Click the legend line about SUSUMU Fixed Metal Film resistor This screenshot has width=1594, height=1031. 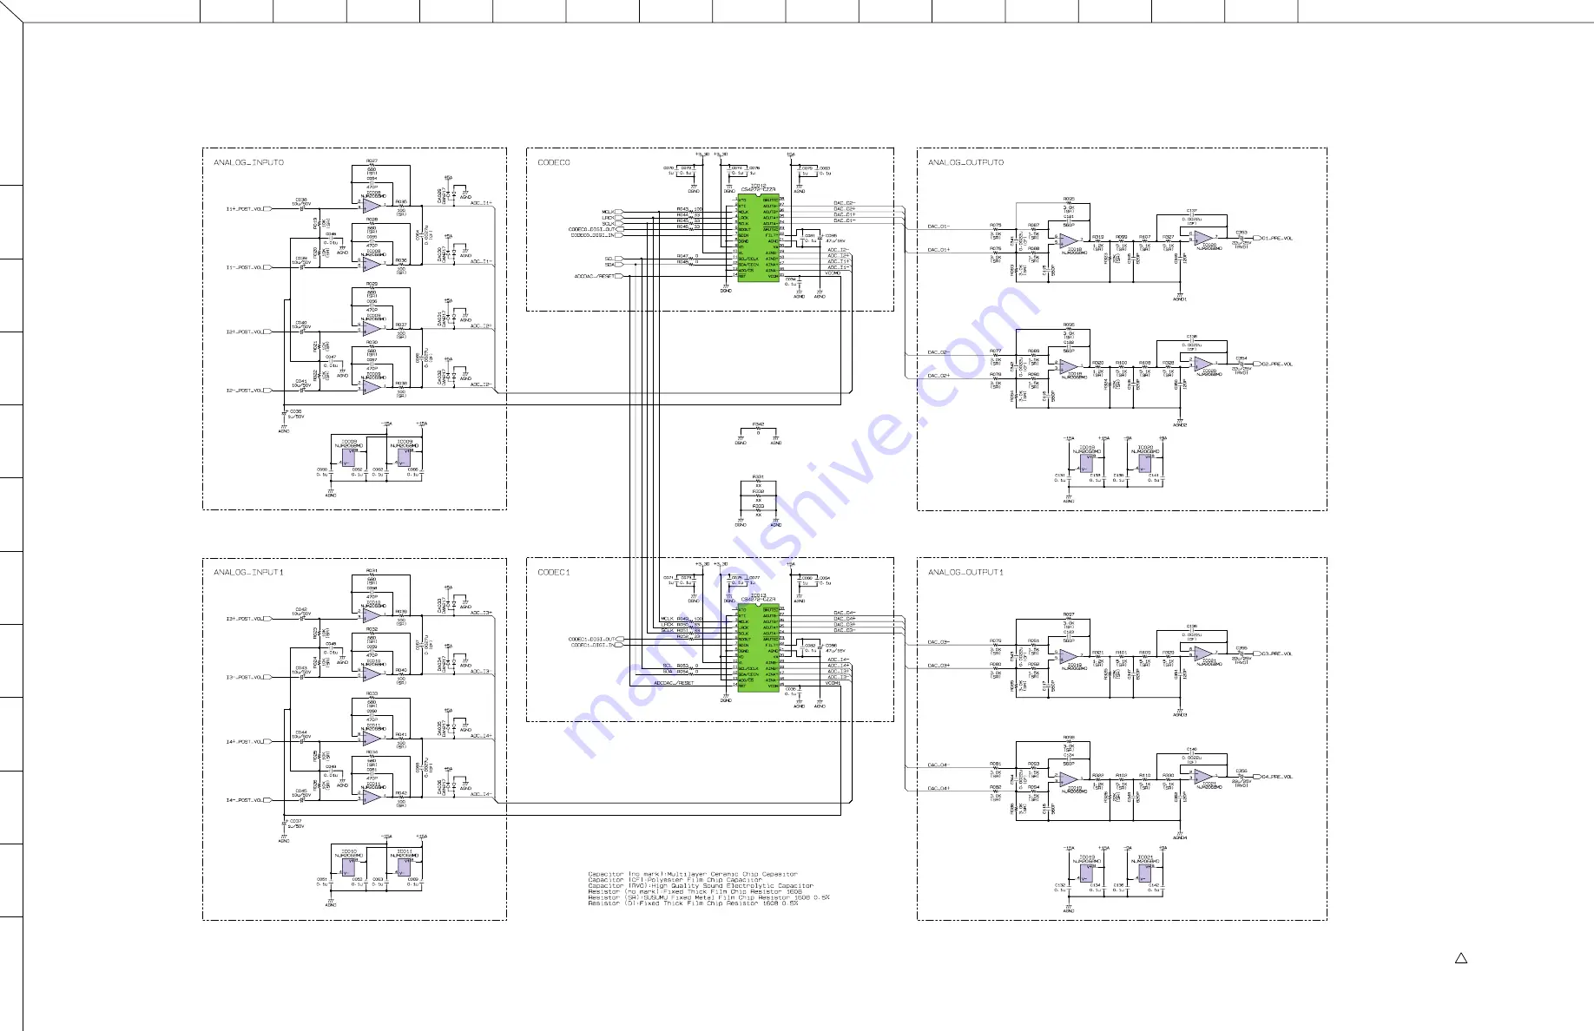pyautogui.click(x=708, y=897)
